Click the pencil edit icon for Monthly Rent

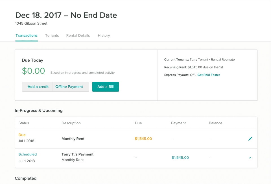(250, 139)
